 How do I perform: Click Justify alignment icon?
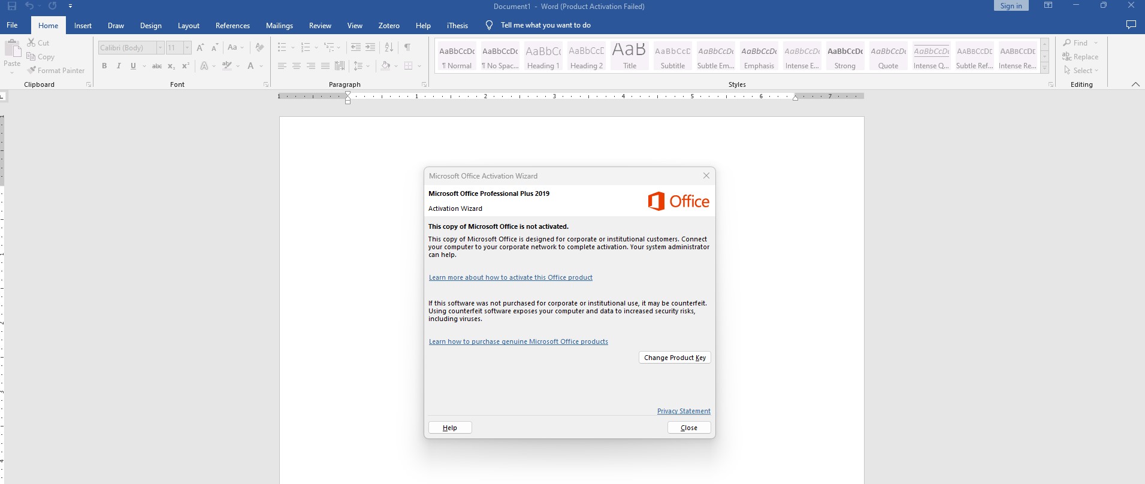pos(325,66)
